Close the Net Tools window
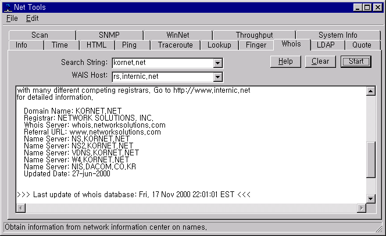Image resolution: width=386 pixels, height=236 pixels. [x=377, y=8]
